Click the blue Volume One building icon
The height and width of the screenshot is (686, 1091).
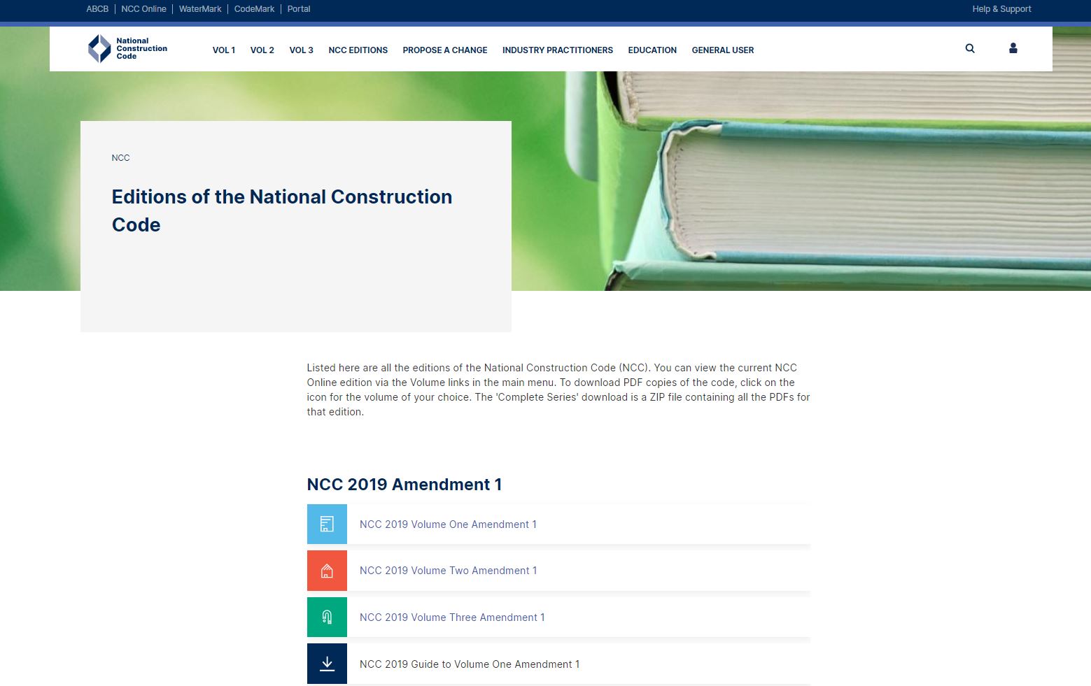(327, 524)
